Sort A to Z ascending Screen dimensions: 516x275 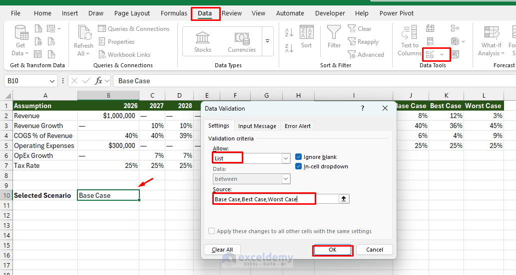[289, 32]
